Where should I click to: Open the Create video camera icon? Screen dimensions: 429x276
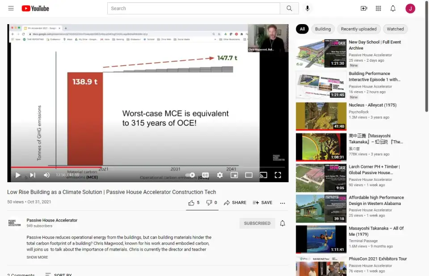364,8
